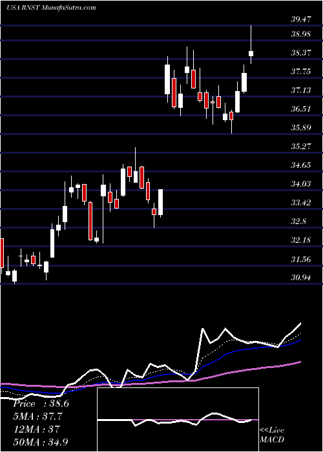Click the 32.18 price axis label
This screenshot has width=323, height=452.
click(x=301, y=240)
